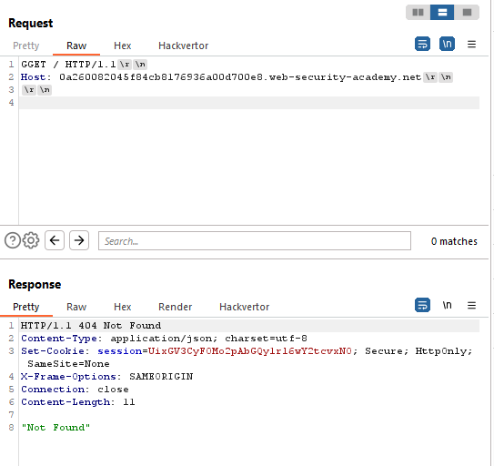Image resolution: width=494 pixels, height=466 pixels.
Task: Click the session cookie value text
Action: point(250,351)
